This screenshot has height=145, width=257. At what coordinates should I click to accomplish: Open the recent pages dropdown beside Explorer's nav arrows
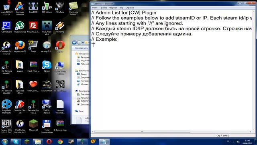click(x=83, y=43)
